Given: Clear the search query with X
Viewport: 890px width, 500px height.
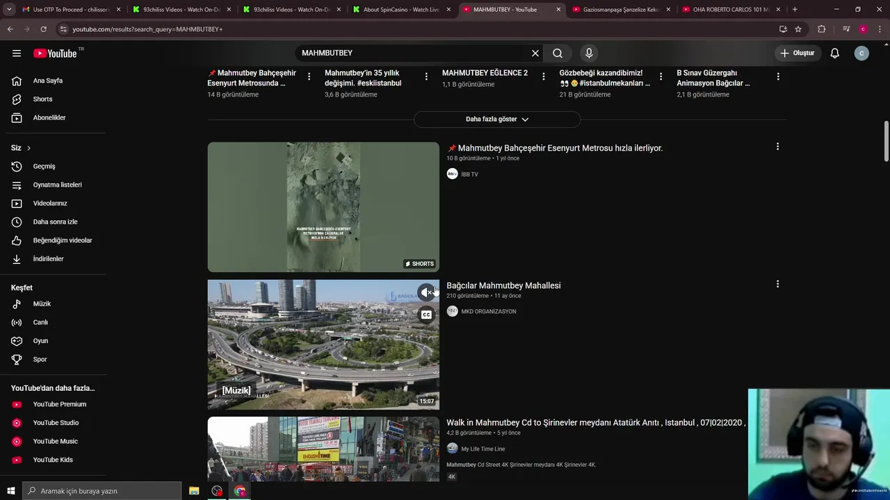Looking at the screenshot, I should click(x=535, y=53).
